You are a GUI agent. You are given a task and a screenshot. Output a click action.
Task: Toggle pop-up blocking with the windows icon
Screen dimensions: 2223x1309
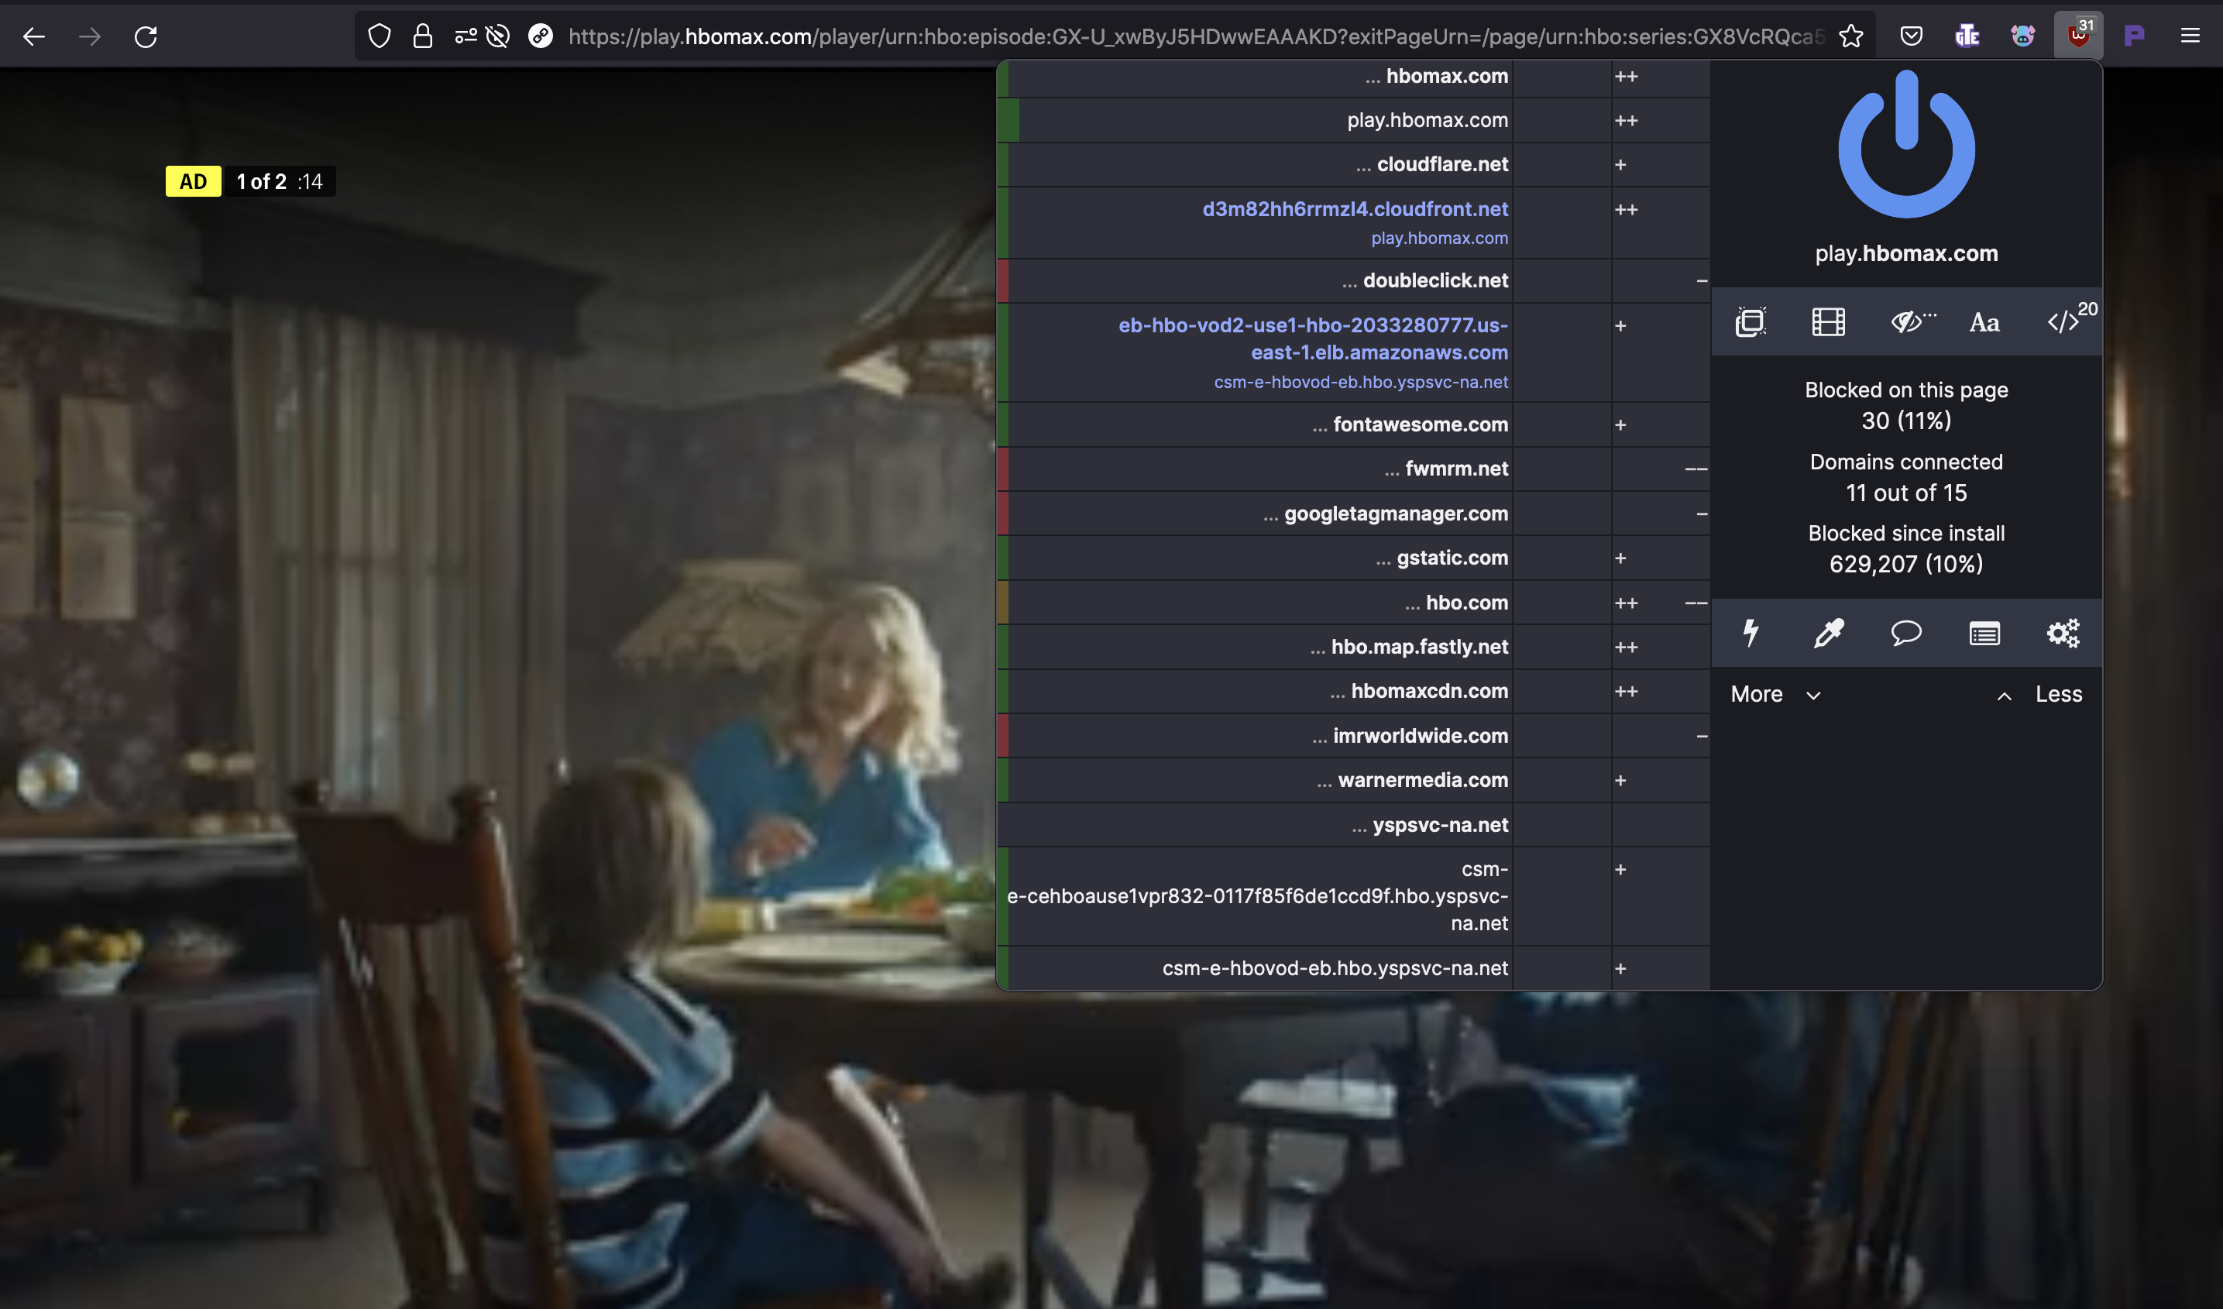pyautogui.click(x=1751, y=322)
